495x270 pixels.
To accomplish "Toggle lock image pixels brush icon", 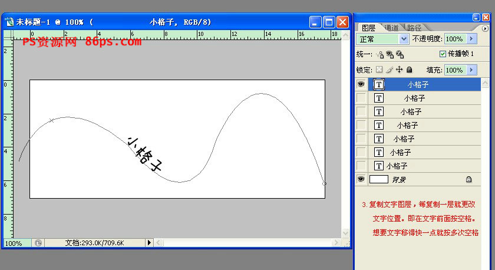I will [390, 70].
